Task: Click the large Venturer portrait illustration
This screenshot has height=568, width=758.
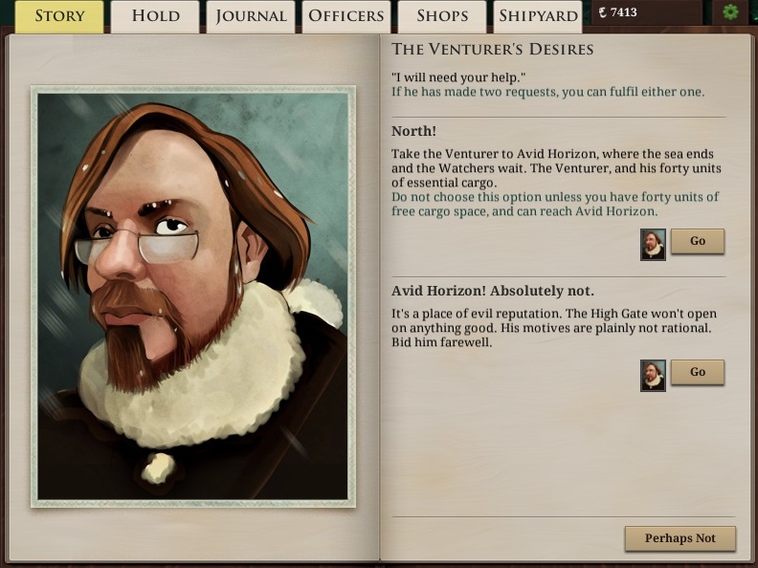Action: [193, 296]
